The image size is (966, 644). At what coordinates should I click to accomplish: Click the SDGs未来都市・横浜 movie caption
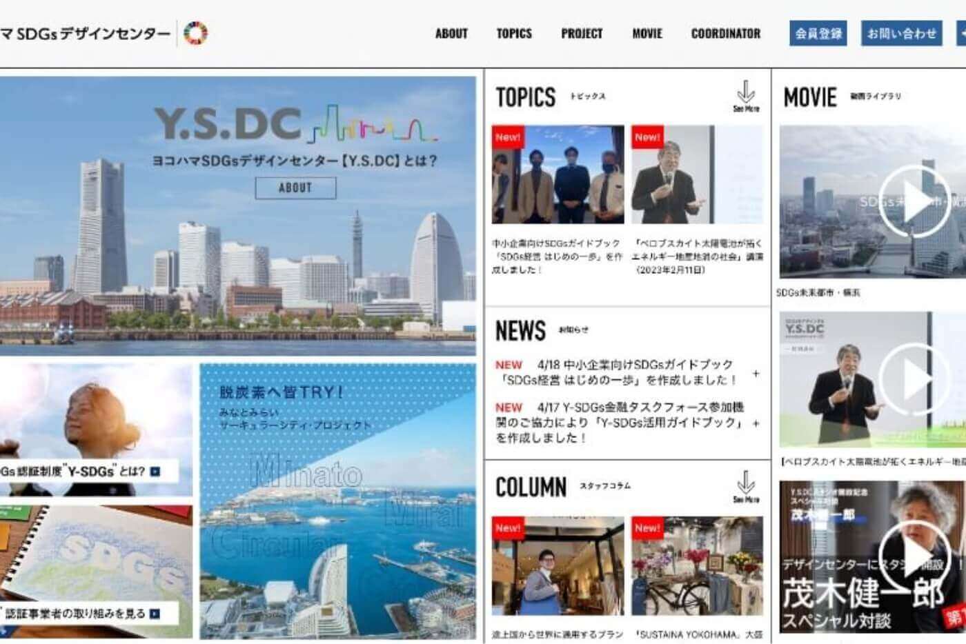click(818, 293)
